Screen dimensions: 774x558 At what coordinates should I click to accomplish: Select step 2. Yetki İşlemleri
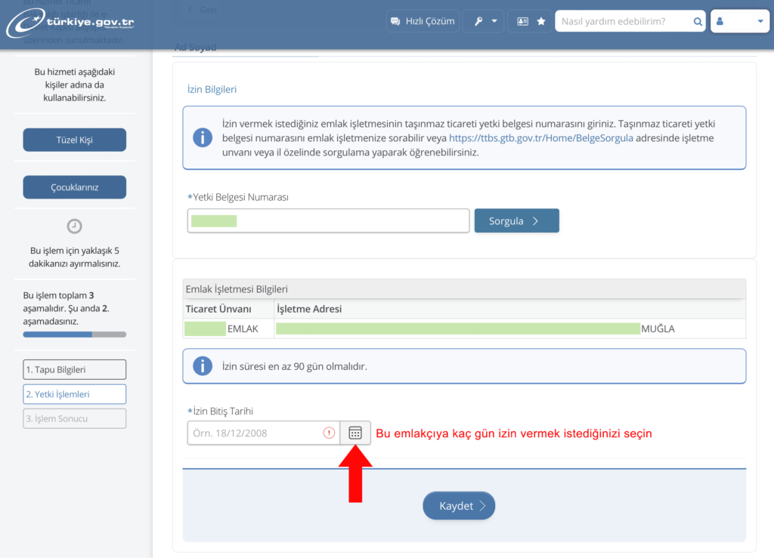click(x=75, y=394)
